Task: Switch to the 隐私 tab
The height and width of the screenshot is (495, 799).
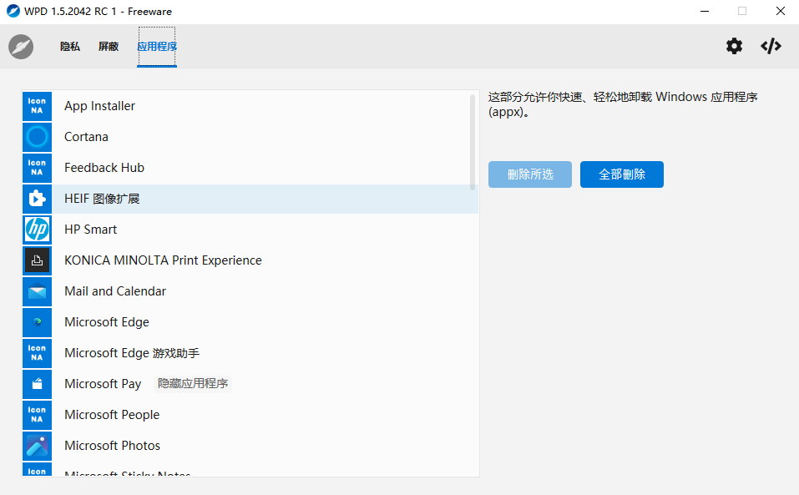Action: (x=70, y=47)
